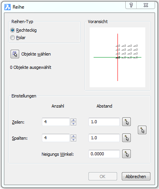Viewport: 159px width, 189px height.
Task: Open the help question mark button
Action: tap(131, 5)
